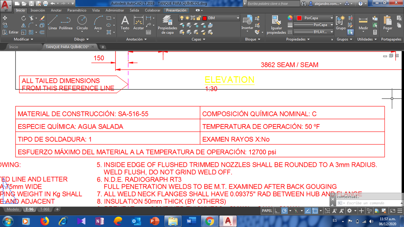404x227 pixels.
Task: Expand the Anotación panel
Action: click(136, 39)
